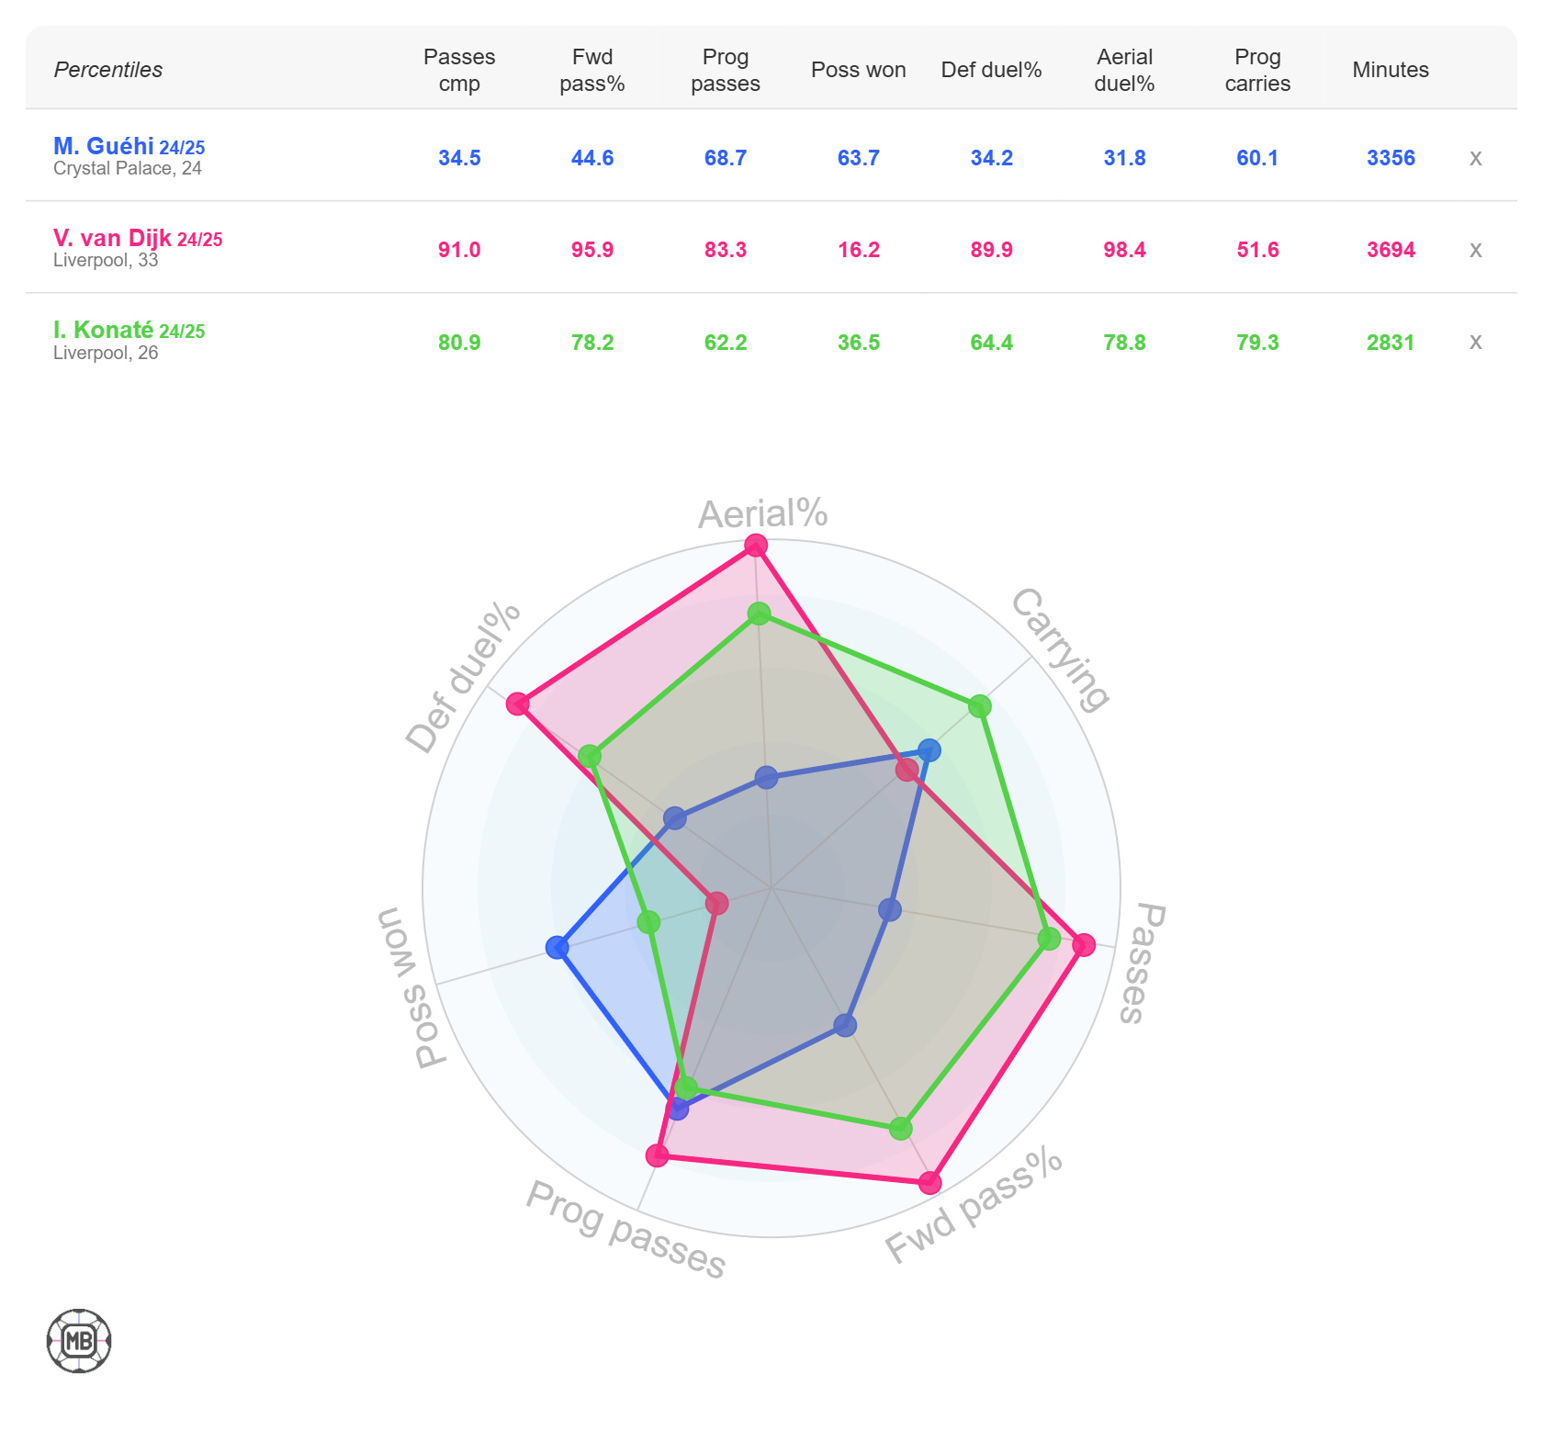Screen dimensions: 1543x1442
Task: Click Guéhi's blue Poss won radar point
Action: coord(557,947)
